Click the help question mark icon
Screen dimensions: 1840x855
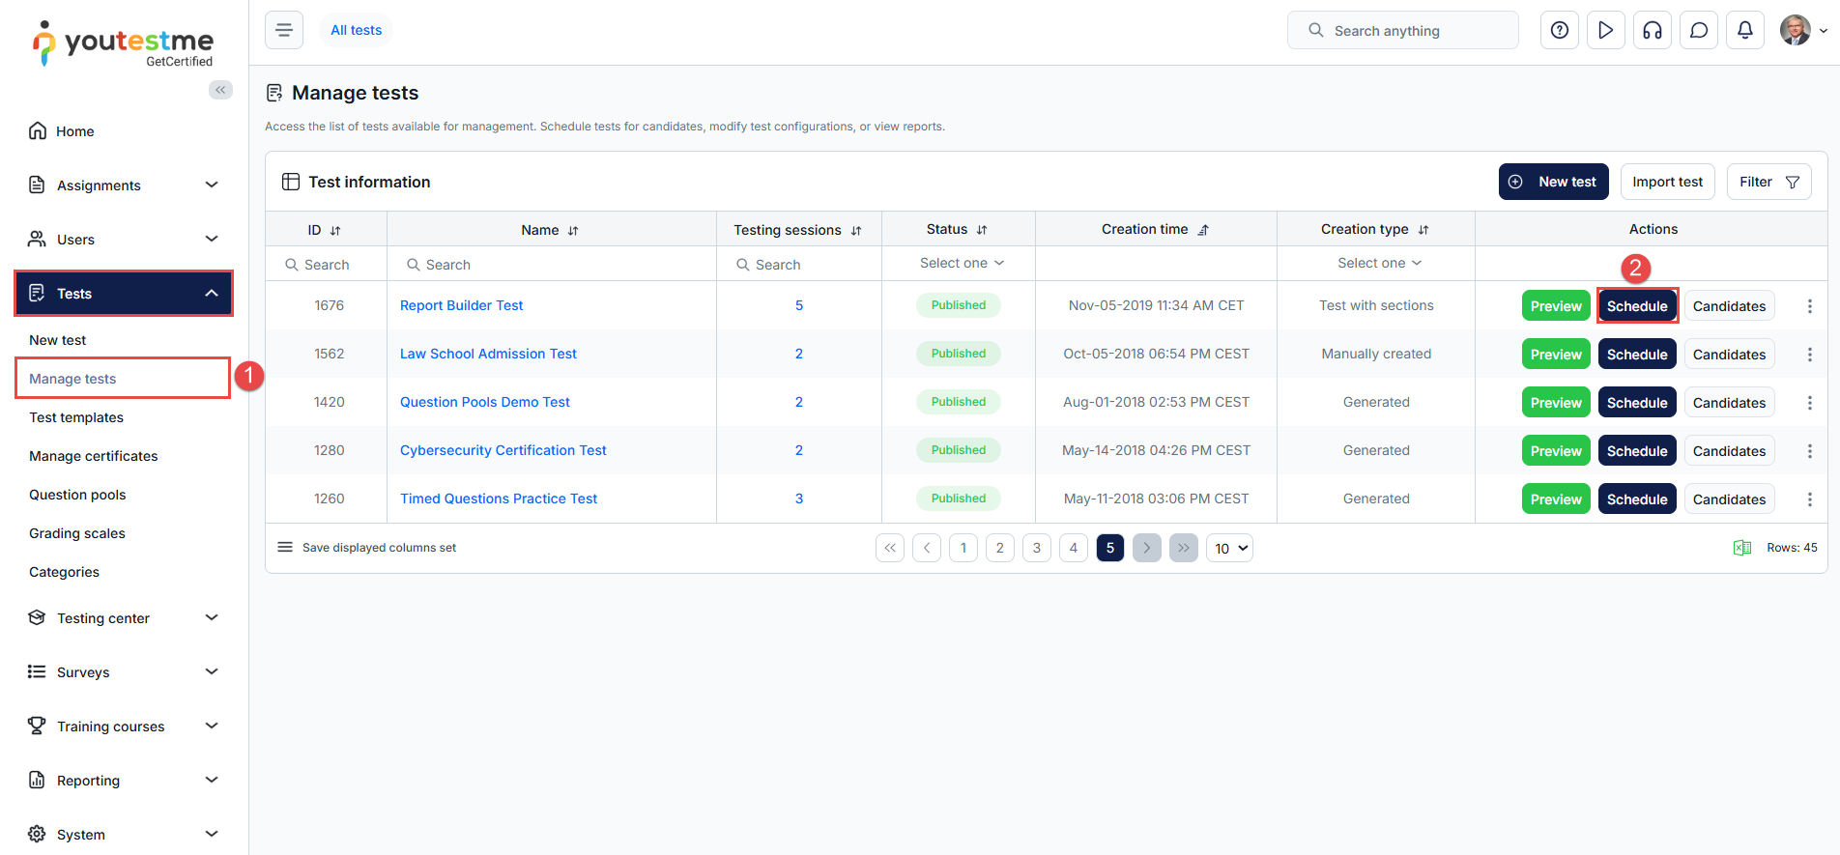click(1559, 31)
